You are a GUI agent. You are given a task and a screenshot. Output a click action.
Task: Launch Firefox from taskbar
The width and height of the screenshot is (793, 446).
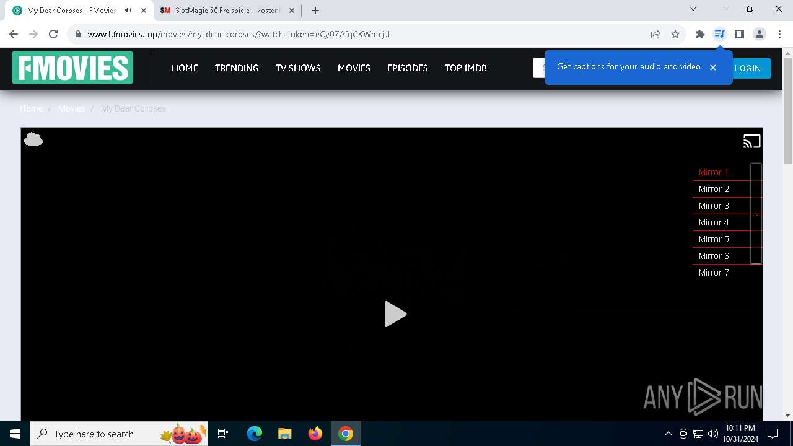tap(315, 434)
